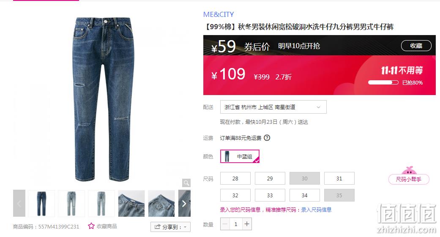View the folded jeans waistband thumbnail
The width and height of the screenshot is (440, 237).
[x=131, y=203]
